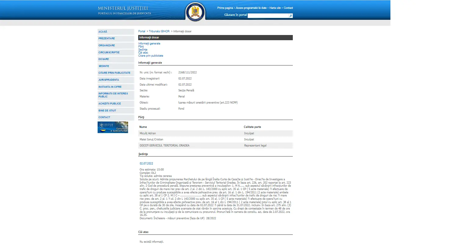The image size is (456, 250).
Task: Click the Nu există informații text
Action: tap(152, 242)
